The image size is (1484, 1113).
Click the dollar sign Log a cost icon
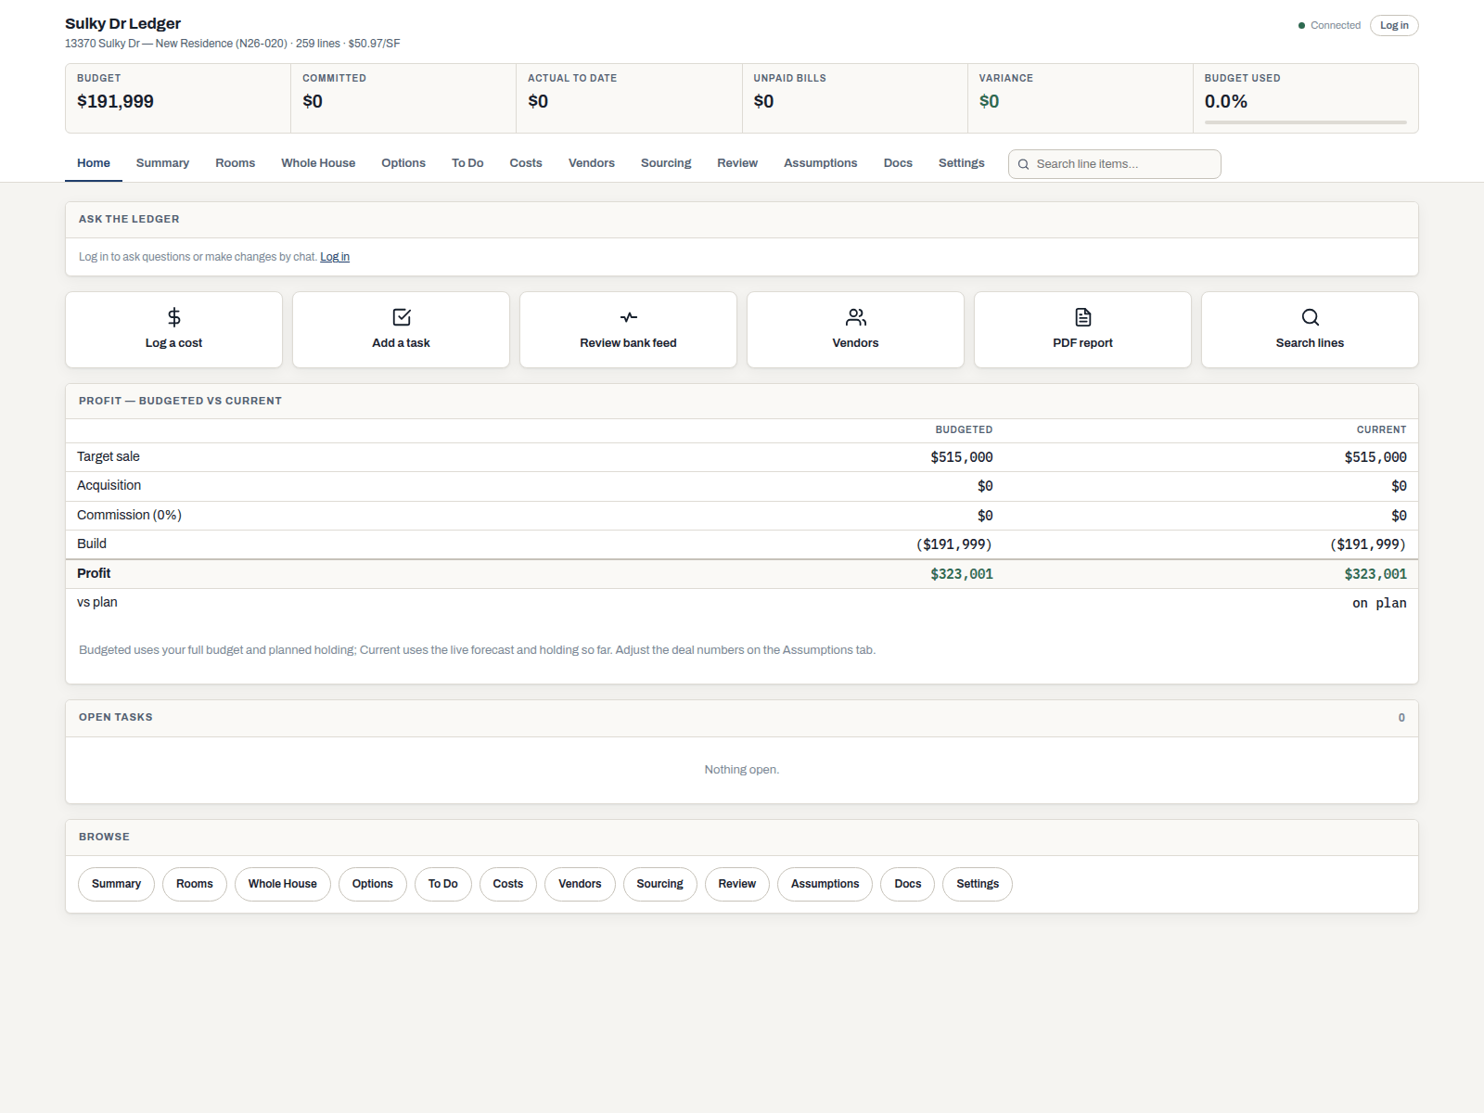[173, 317]
